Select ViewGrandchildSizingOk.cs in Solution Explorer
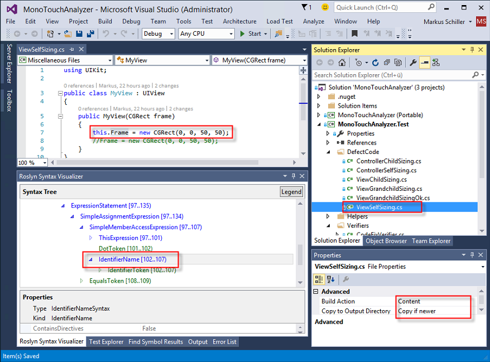The image size is (490, 362). coord(393,197)
